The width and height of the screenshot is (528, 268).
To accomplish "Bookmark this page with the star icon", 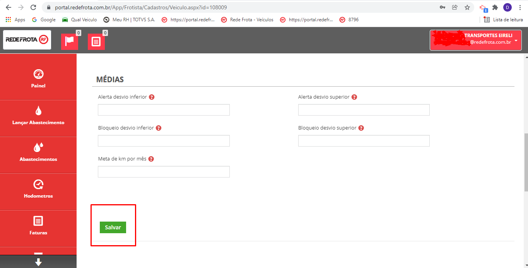I will point(467,7).
